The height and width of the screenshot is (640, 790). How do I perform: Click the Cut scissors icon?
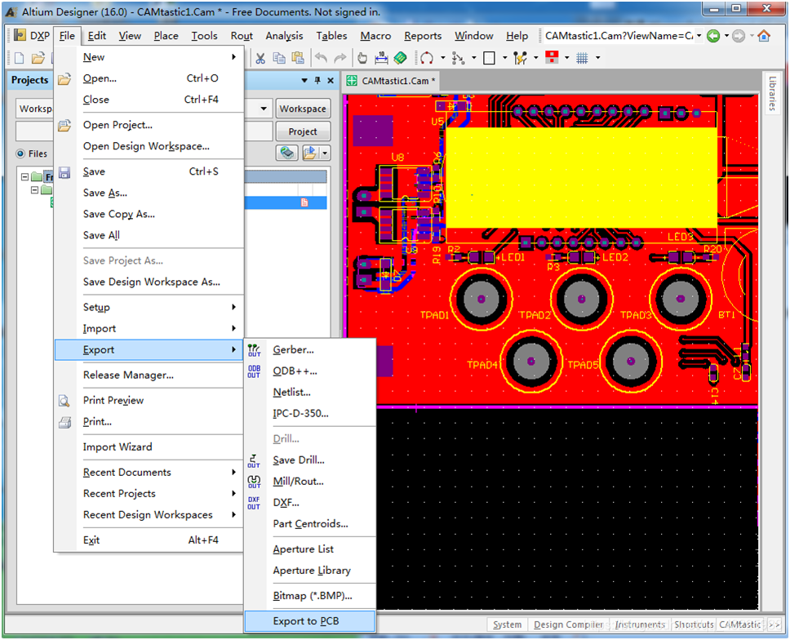pos(260,58)
